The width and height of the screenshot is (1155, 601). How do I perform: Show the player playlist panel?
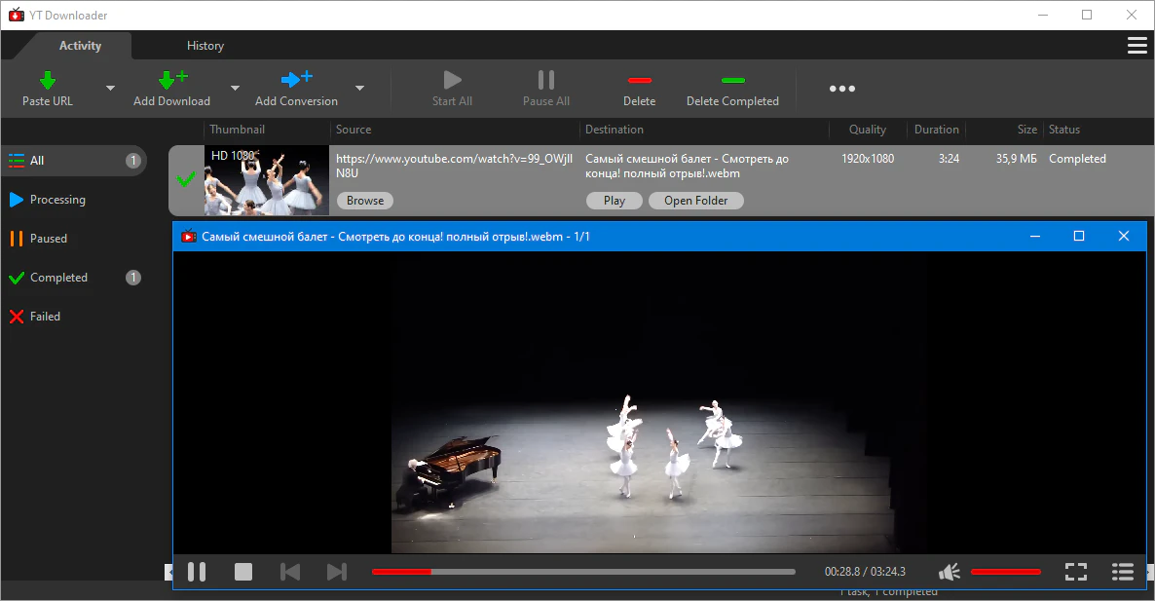tap(1123, 572)
